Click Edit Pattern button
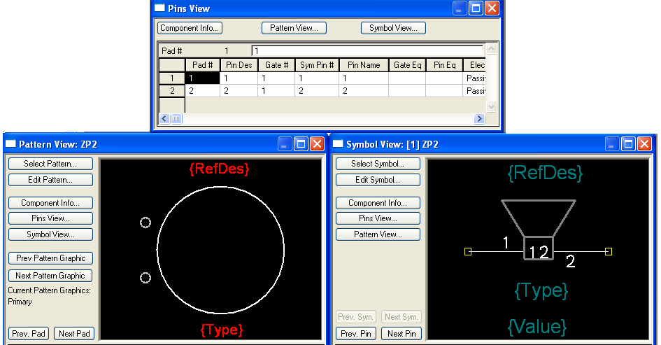 50,180
